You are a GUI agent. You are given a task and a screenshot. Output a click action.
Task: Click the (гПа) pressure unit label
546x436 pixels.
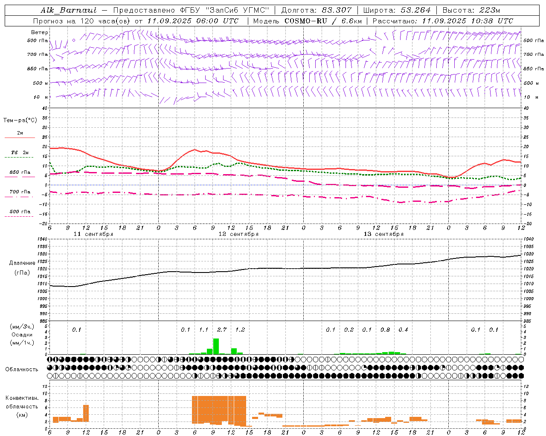coord(22,273)
